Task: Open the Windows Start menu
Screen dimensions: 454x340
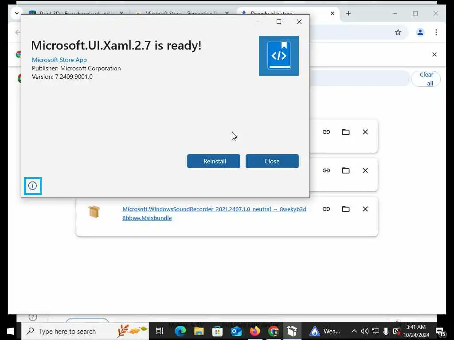Action: [11, 331]
